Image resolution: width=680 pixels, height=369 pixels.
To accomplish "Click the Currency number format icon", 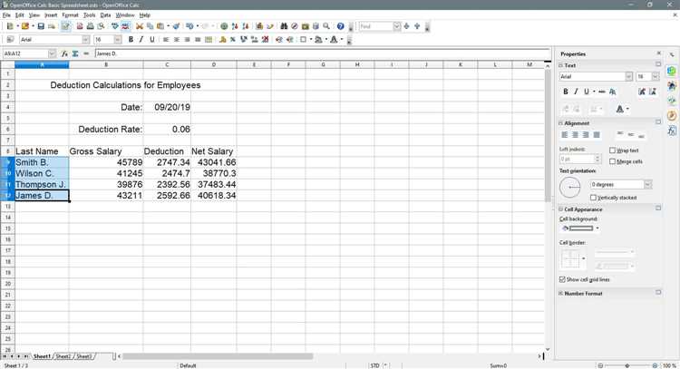I will coord(222,40).
